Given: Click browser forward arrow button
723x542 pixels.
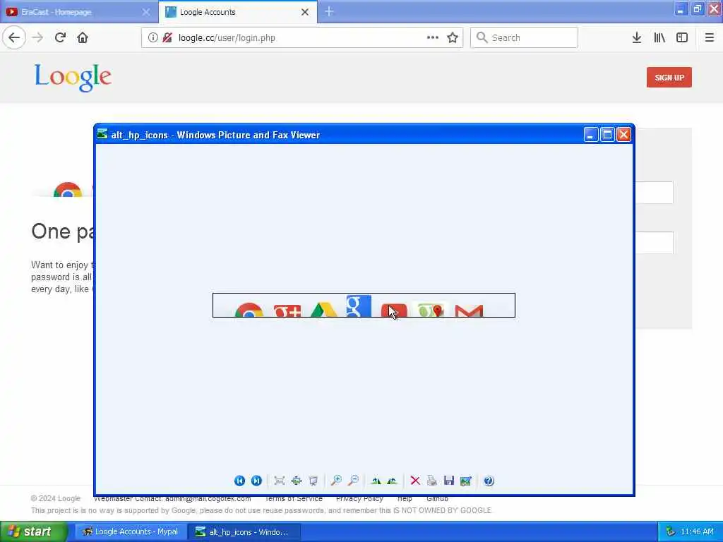Looking at the screenshot, I should [37, 37].
